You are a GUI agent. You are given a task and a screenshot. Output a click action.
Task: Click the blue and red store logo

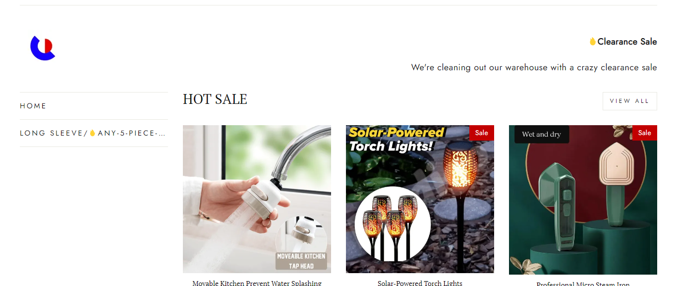pos(43,48)
